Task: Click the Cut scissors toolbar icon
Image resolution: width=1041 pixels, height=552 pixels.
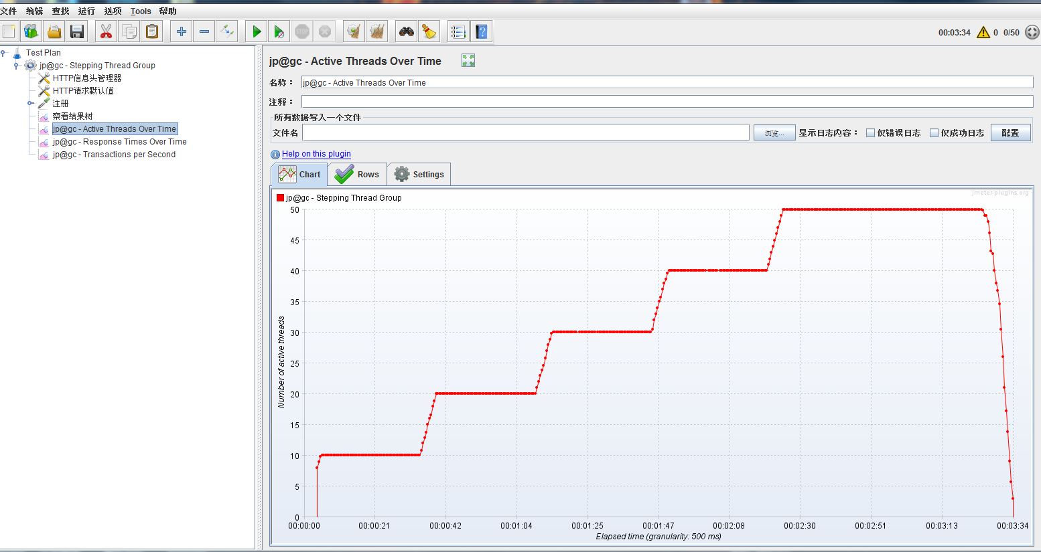Action: (x=106, y=31)
